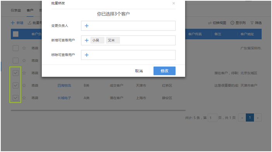Click the 上海市 cell
The height and width of the screenshot is (152, 272).
(x=141, y=98)
